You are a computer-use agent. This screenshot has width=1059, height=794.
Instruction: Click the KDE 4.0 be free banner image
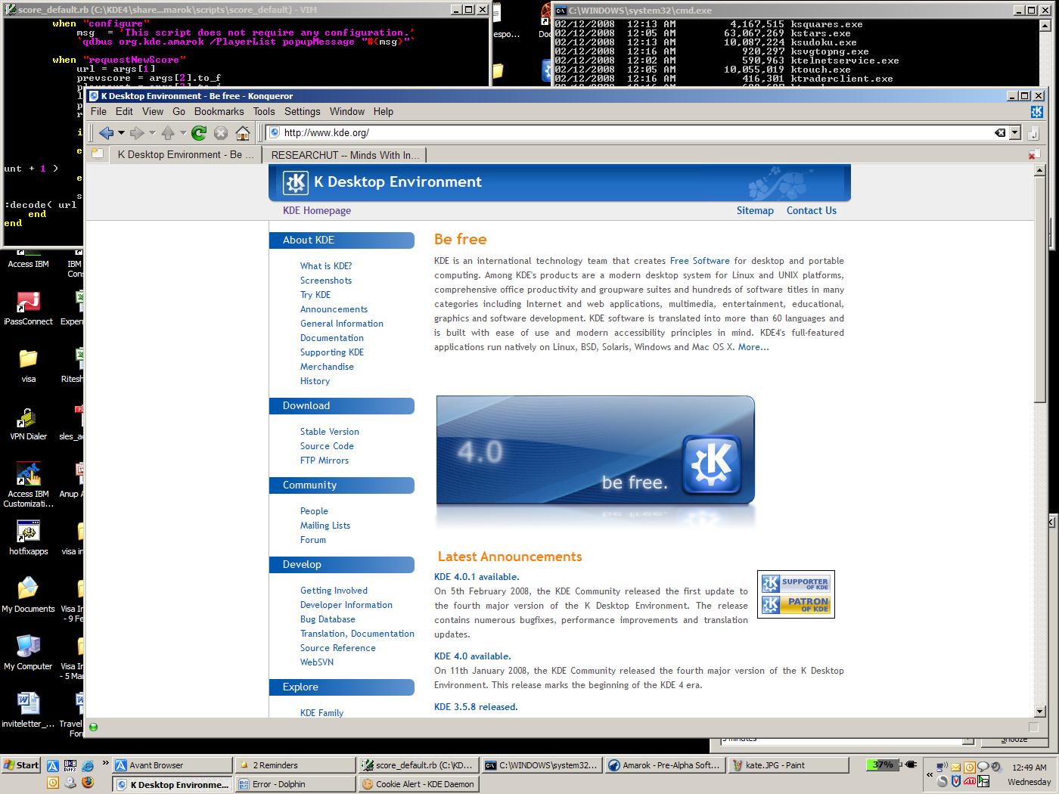tap(595, 451)
